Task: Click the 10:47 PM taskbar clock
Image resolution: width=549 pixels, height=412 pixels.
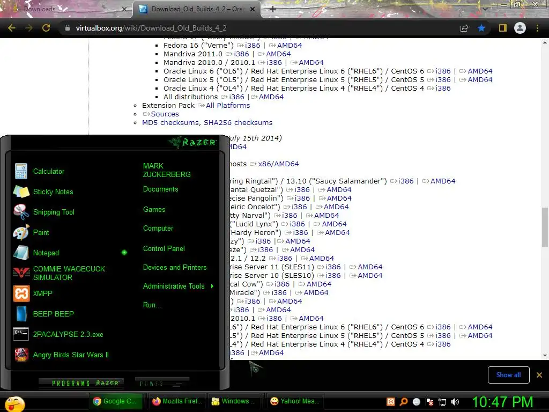Action: [503, 402]
